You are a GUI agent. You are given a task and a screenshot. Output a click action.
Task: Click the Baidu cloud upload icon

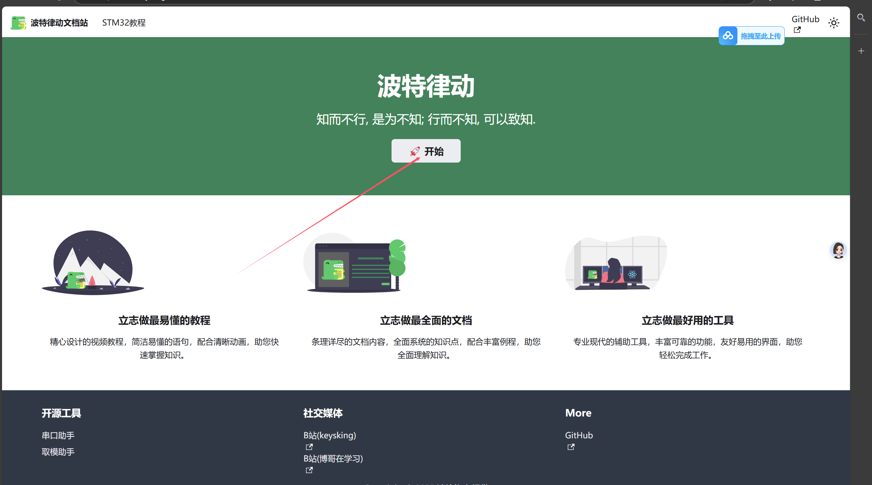(728, 36)
